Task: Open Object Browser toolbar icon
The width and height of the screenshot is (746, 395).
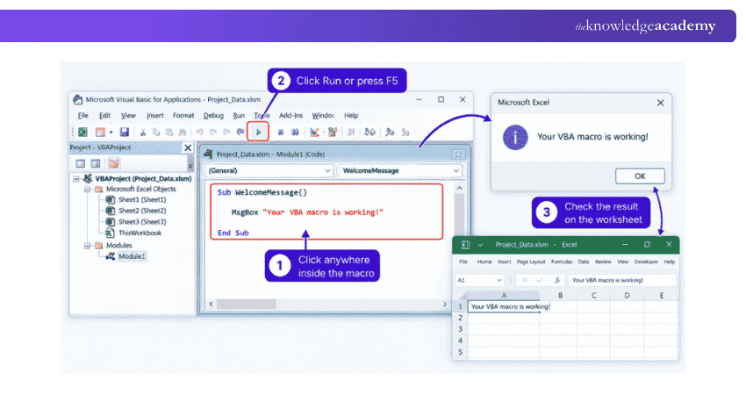Action: [x=369, y=132]
